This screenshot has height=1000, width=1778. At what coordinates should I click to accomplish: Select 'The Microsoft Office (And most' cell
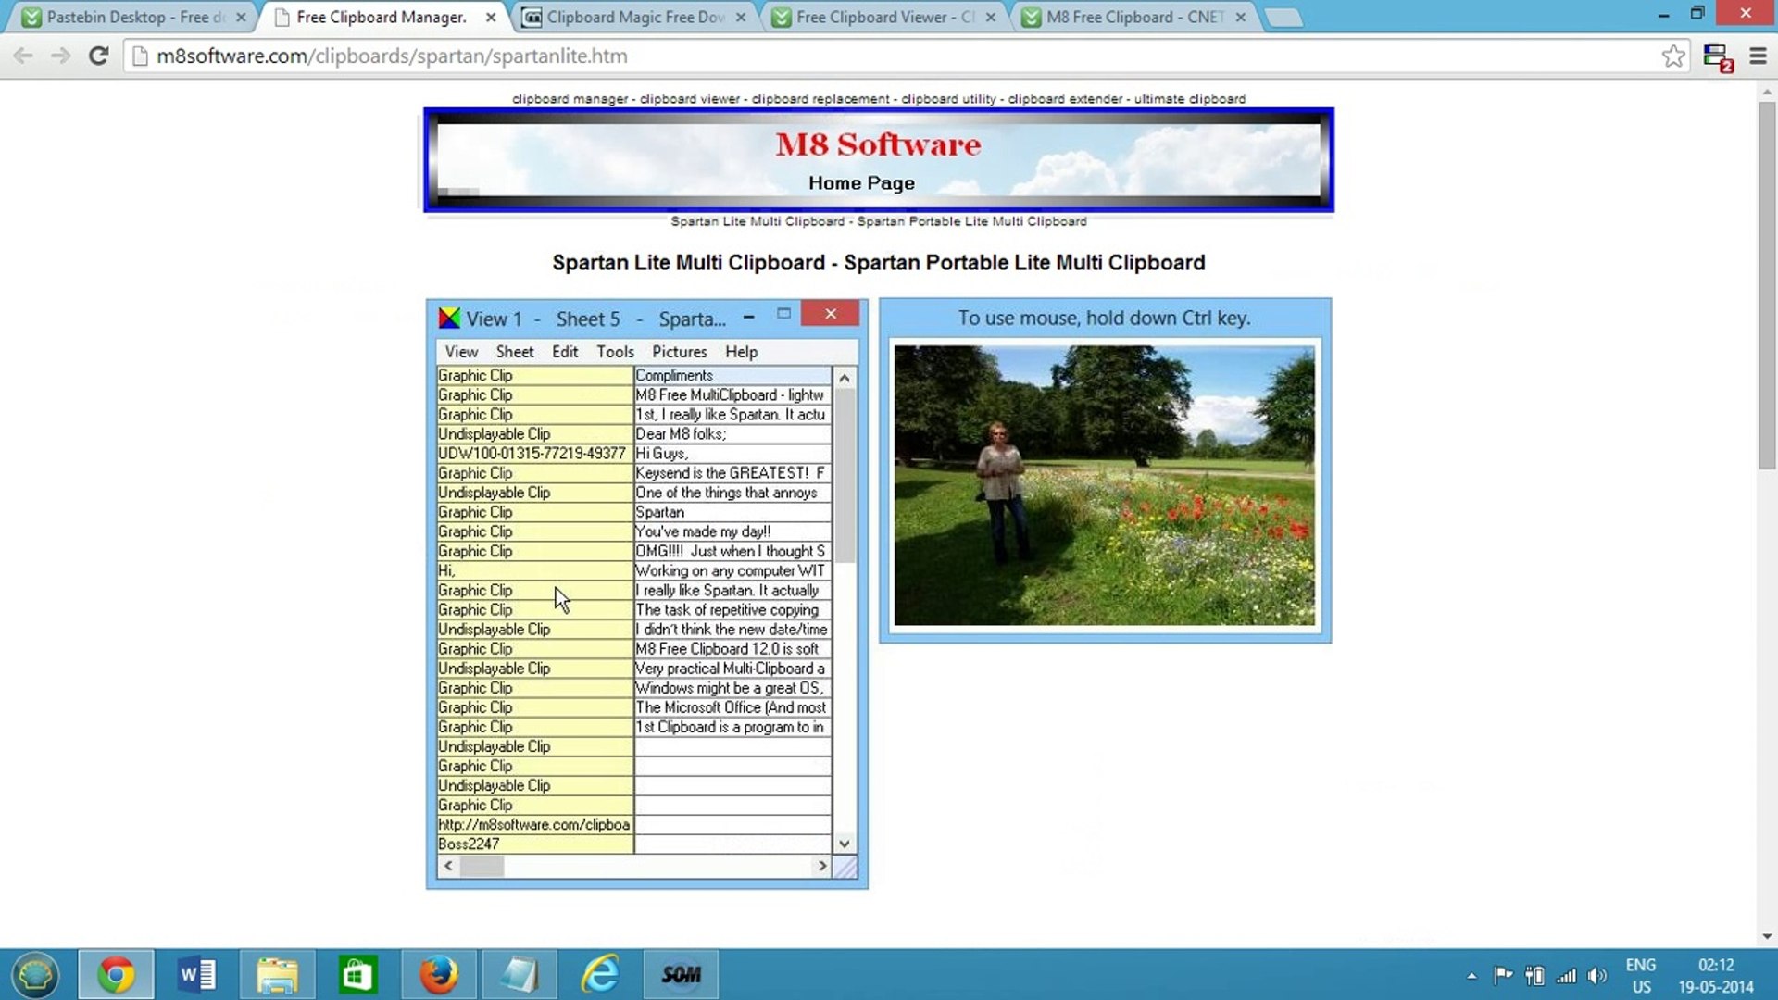[x=732, y=707]
